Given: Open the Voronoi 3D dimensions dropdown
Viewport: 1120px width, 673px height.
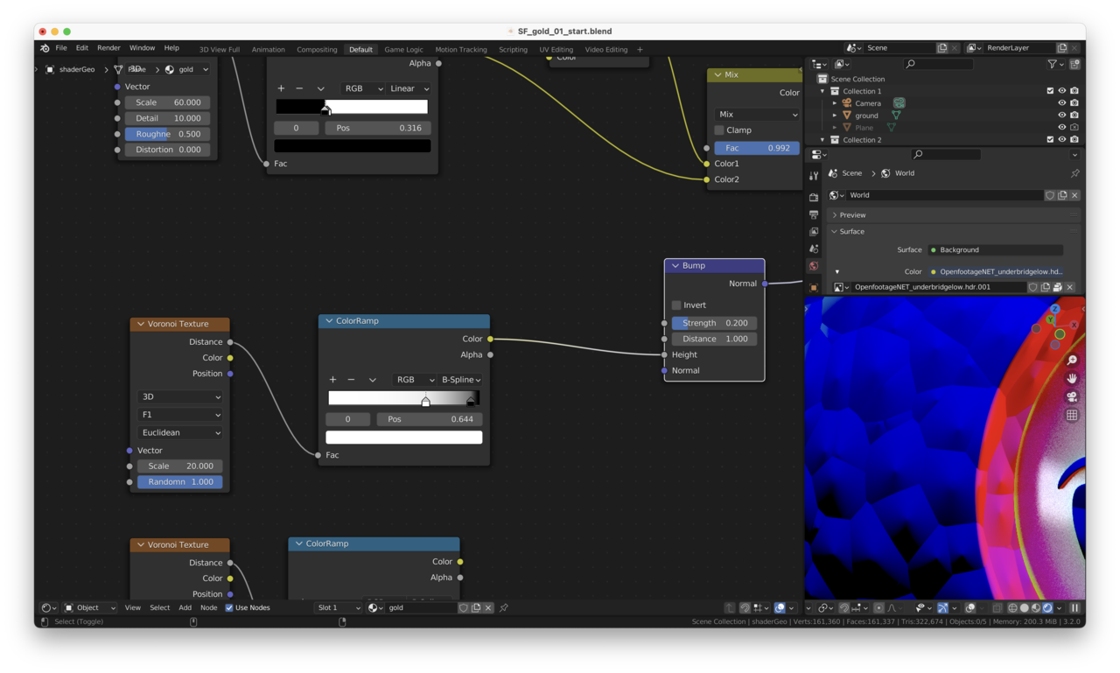Looking at the screenshot, I should point(180,396).
